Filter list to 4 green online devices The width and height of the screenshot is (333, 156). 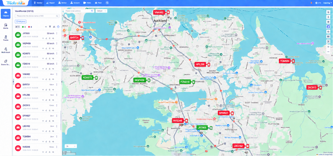24,27
